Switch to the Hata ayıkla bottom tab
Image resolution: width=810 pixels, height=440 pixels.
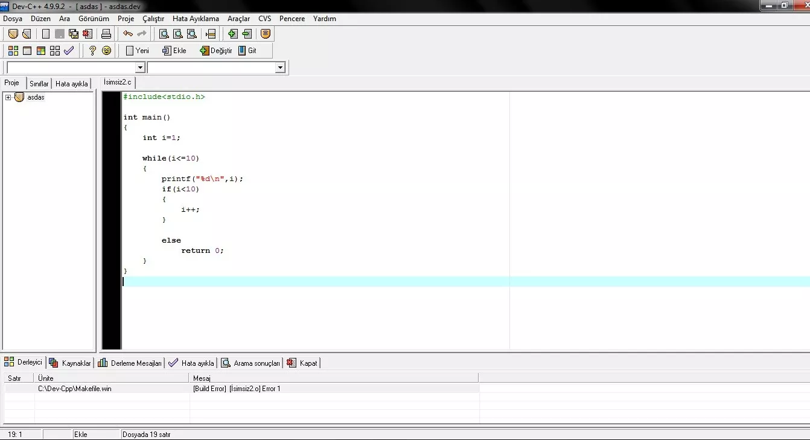coord(191,363)
